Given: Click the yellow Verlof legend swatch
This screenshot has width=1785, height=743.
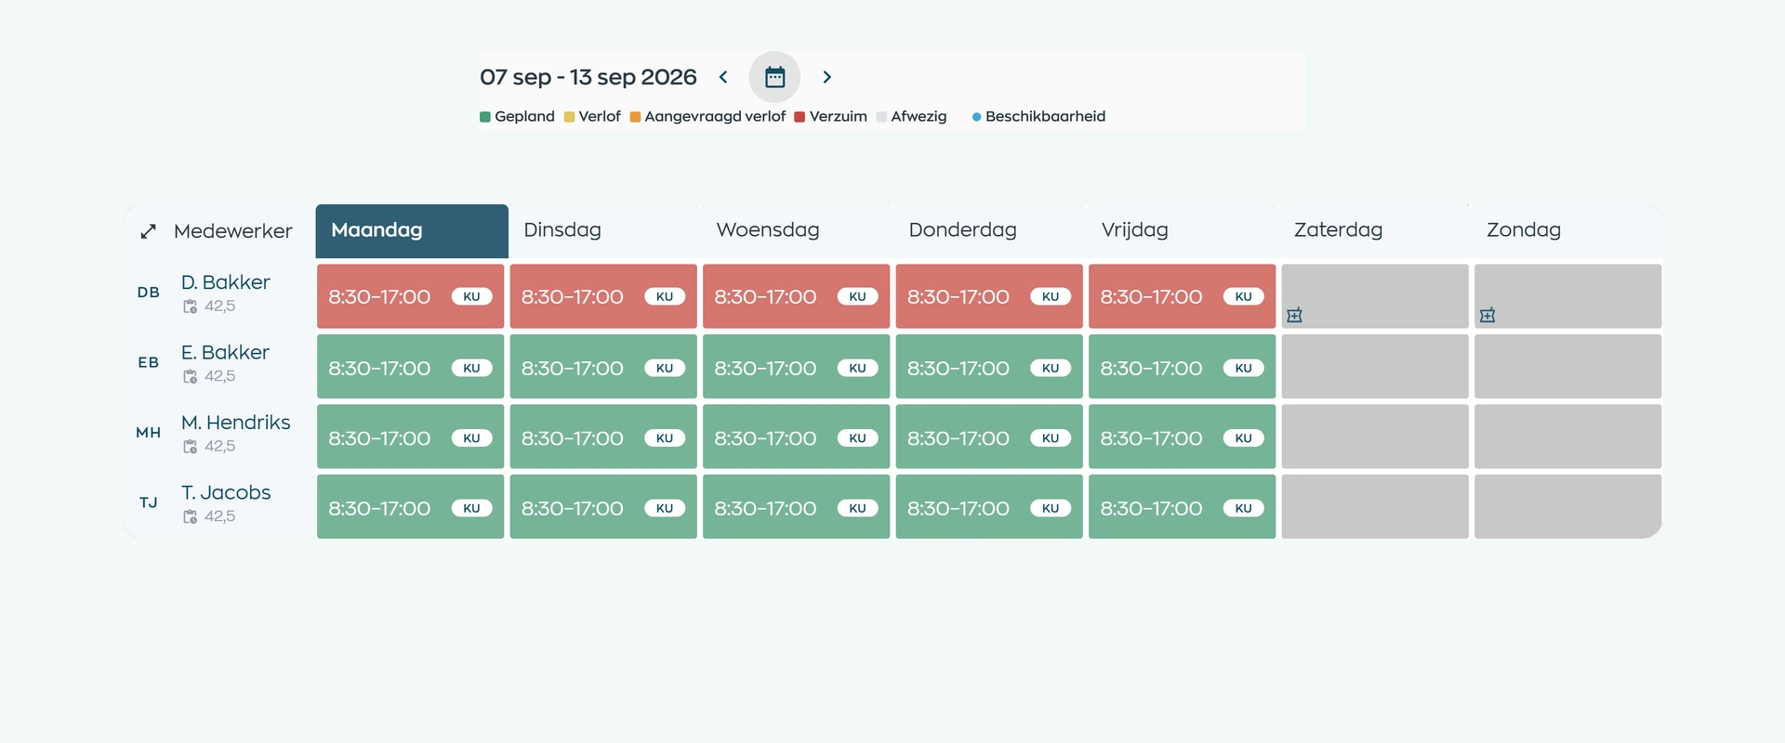Looking at the screenshot, I should coord(569,117).
